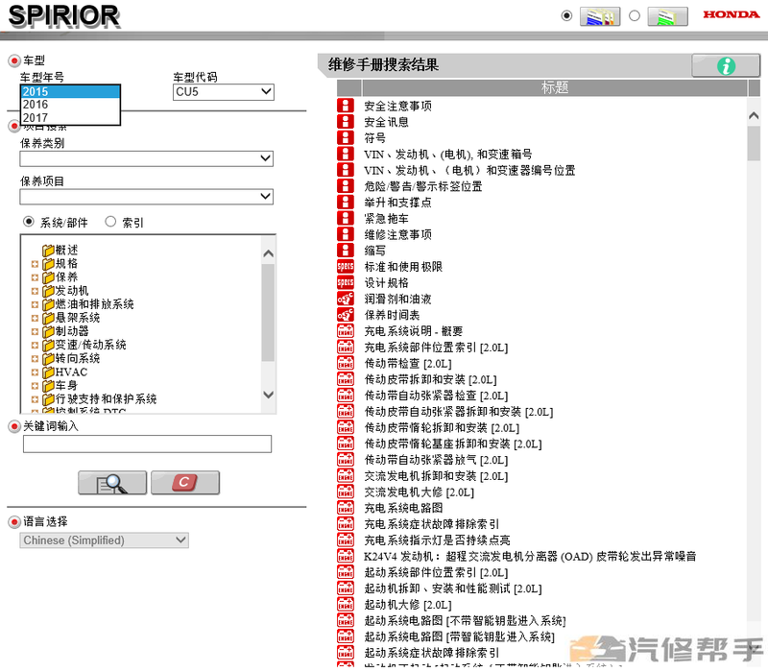
Task: Click the blue info icon above the results
Action: click(x=726, y=65)
